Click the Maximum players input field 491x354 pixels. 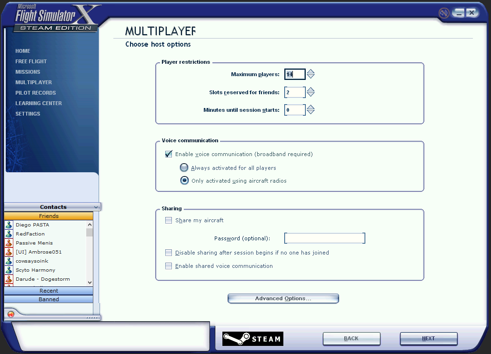pos(295,74)
